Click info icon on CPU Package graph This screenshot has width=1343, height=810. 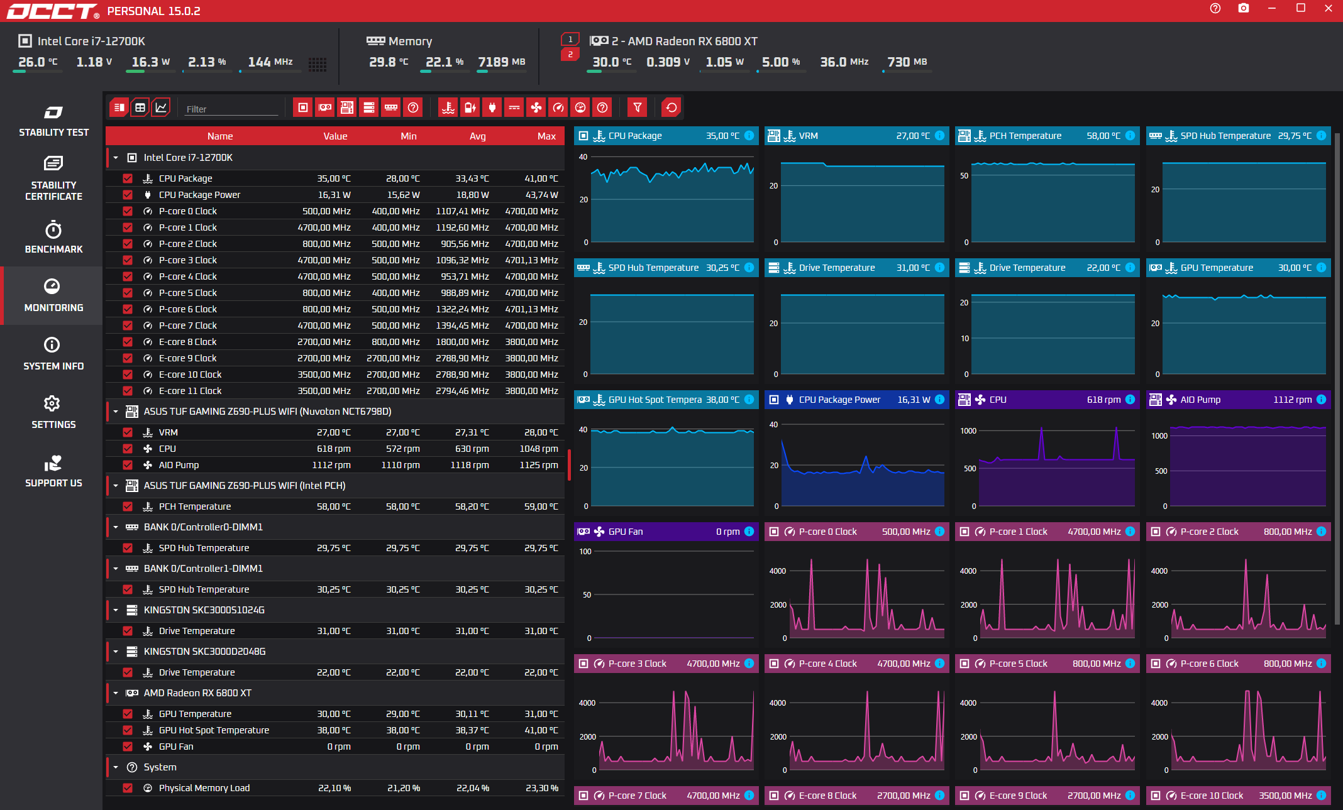(749, 136)
